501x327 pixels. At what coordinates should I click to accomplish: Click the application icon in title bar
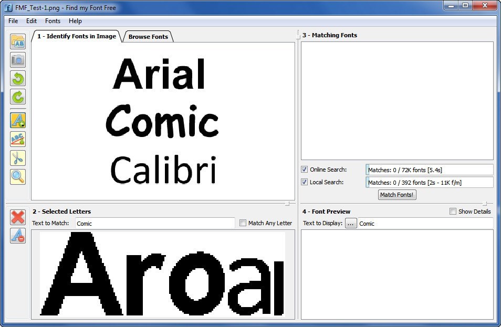tap(8, 7)
